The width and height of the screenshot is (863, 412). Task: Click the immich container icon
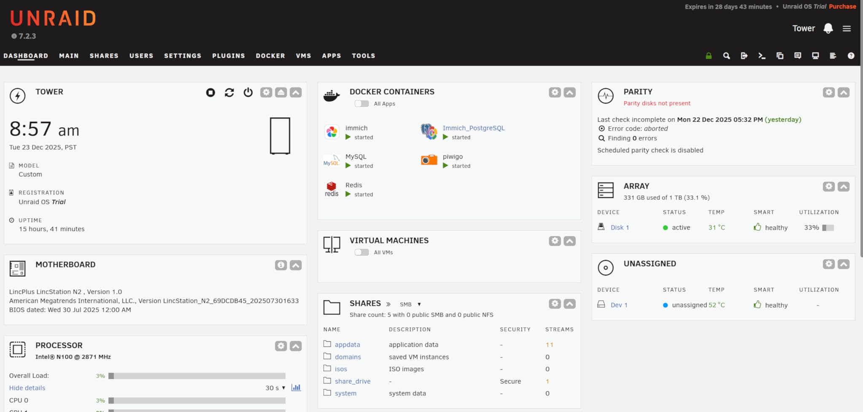pyautogui.click(x=332, y=132)
